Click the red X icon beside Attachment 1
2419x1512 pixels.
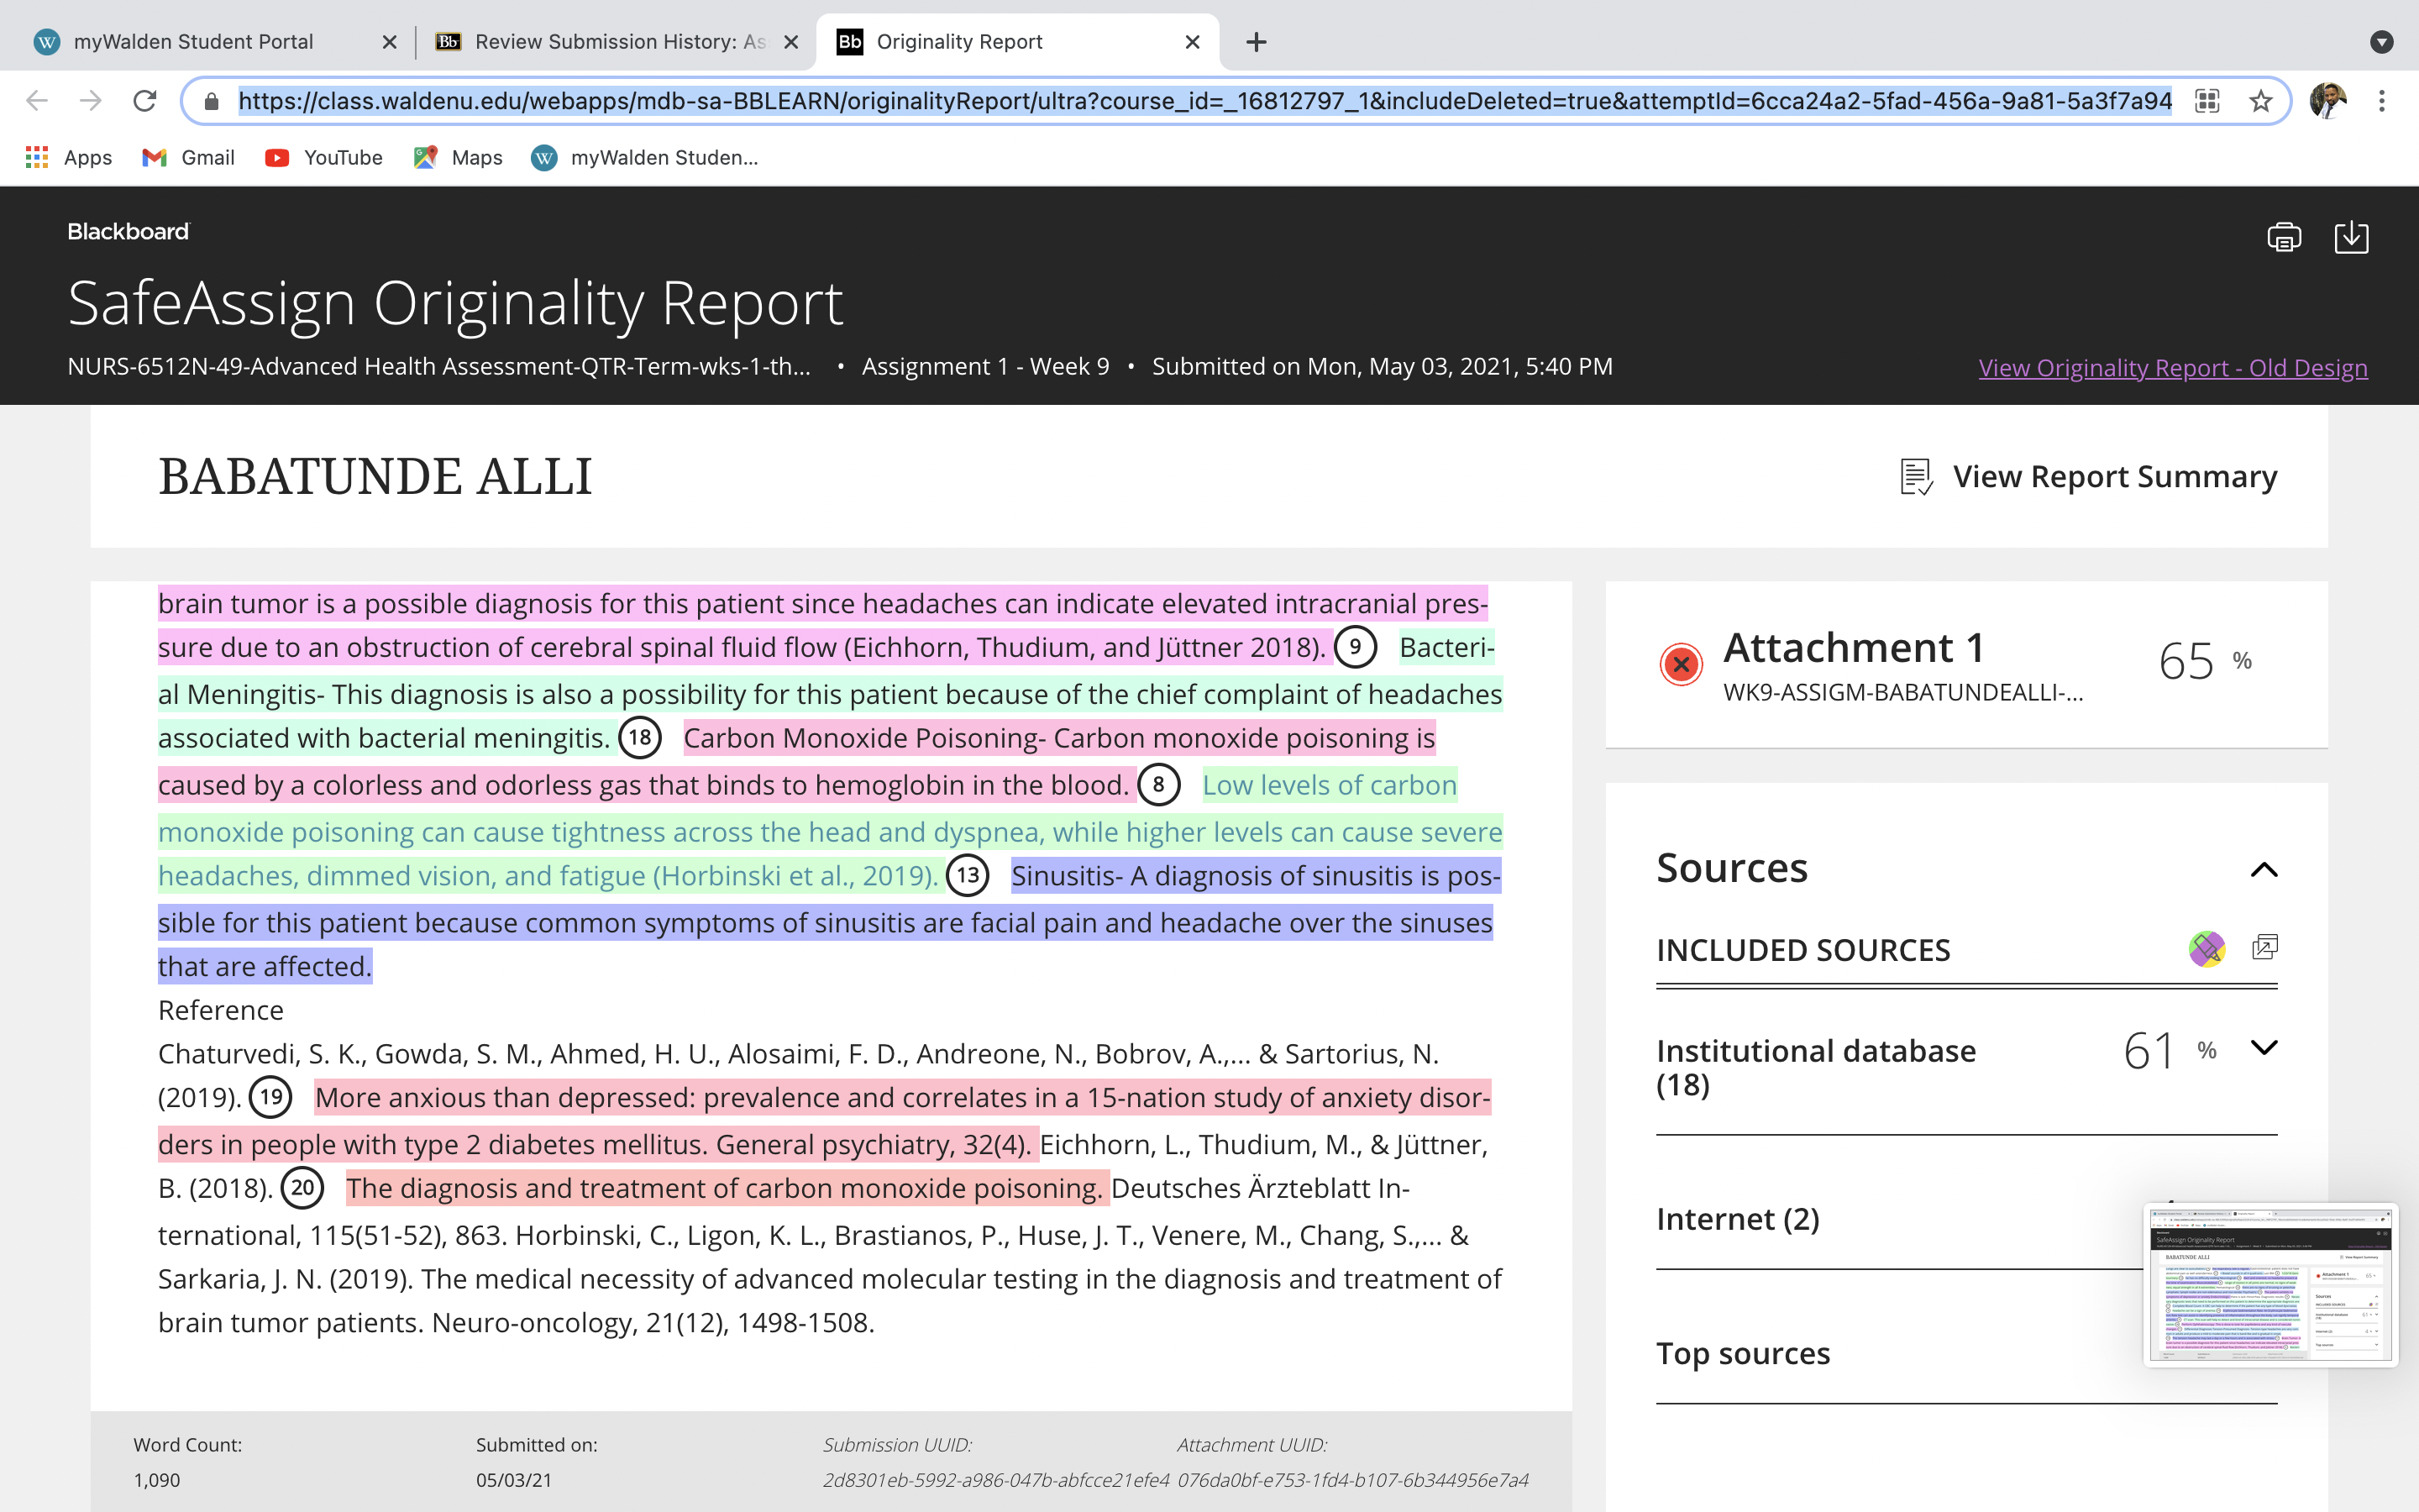(1682, 664)
